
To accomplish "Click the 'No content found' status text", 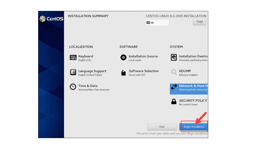I will click(x=188, y=104).
